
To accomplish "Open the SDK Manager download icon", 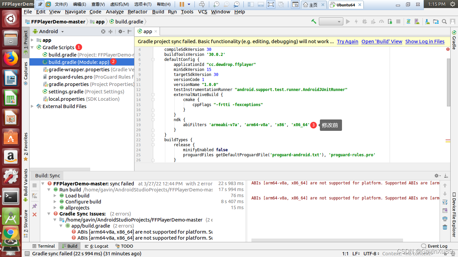I will pos(427,21).
